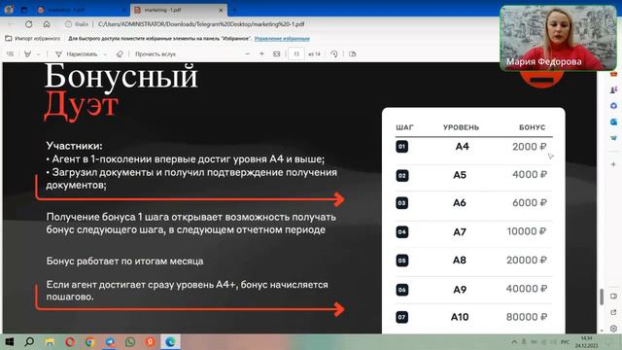
Task: Click the A4 level cell
Action: [x=463, y=147]
